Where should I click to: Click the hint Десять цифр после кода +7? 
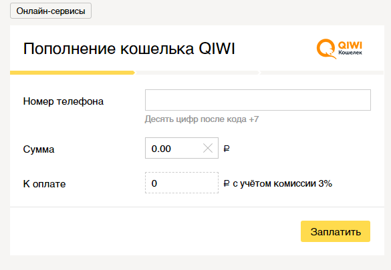(202, 119)
